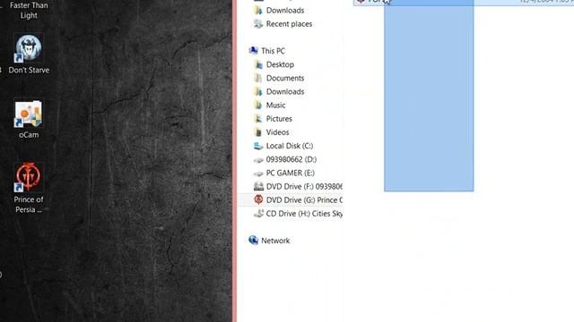Screen dimensions: 574x322
Task: Open Network in the navigation pane
Action: click(x=275, y=241)
